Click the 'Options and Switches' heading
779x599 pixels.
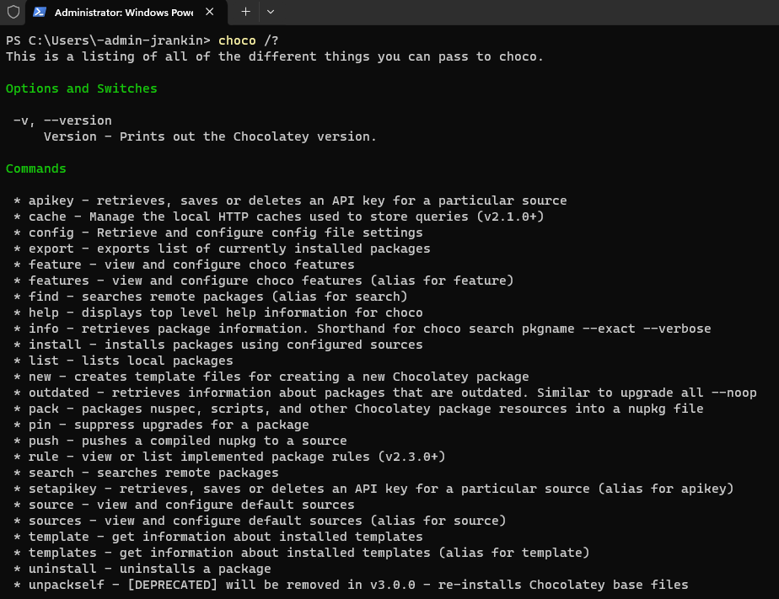81,88
